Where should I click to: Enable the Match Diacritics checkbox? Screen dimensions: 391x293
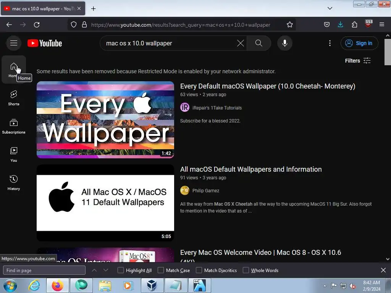point(199,270)
